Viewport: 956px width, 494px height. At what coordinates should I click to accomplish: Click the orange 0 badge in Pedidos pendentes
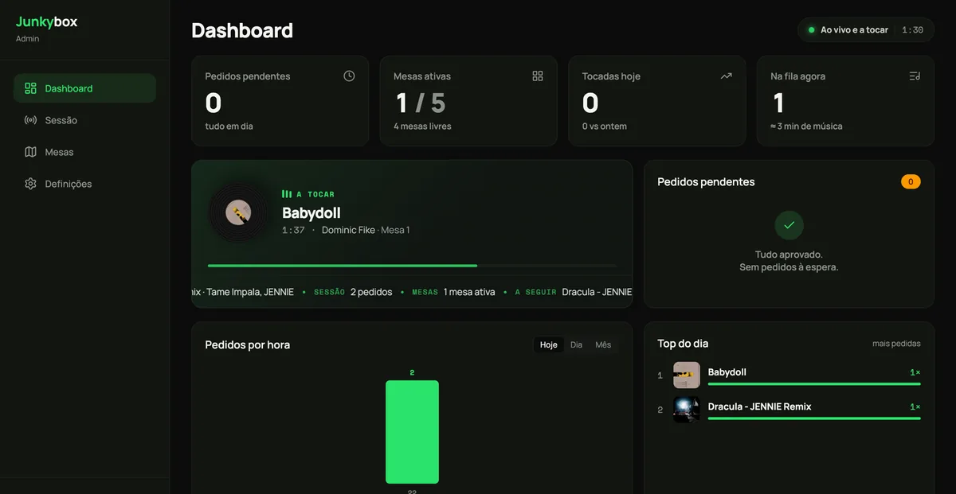coord(911,182)
